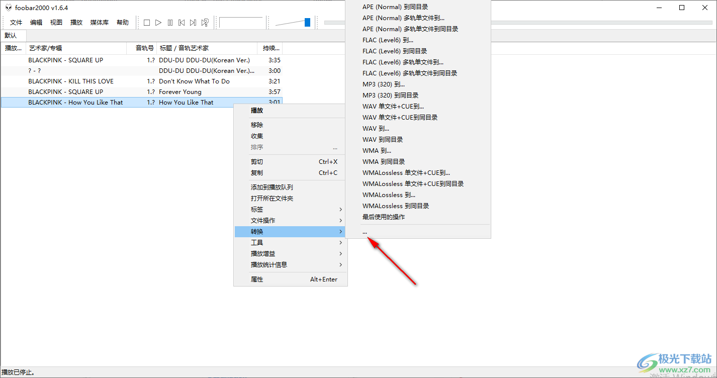Click the 持续... column header

(270, 48)
